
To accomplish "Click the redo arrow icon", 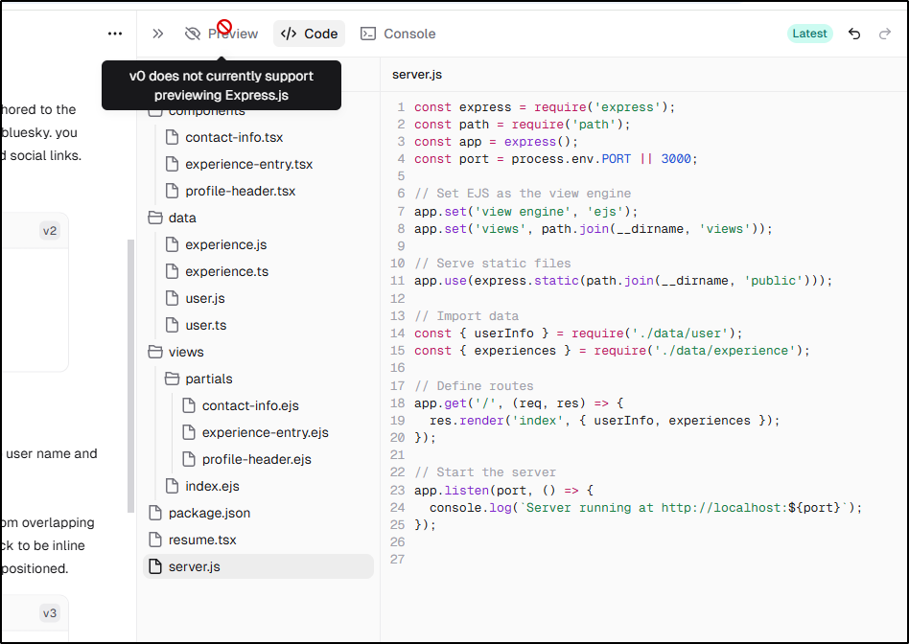I will tap(885, 34).
